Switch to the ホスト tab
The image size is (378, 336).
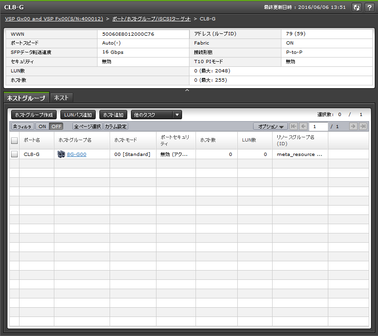[x=61, y=97]
